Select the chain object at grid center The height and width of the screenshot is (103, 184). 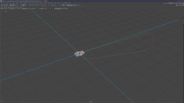click(79, 54)
